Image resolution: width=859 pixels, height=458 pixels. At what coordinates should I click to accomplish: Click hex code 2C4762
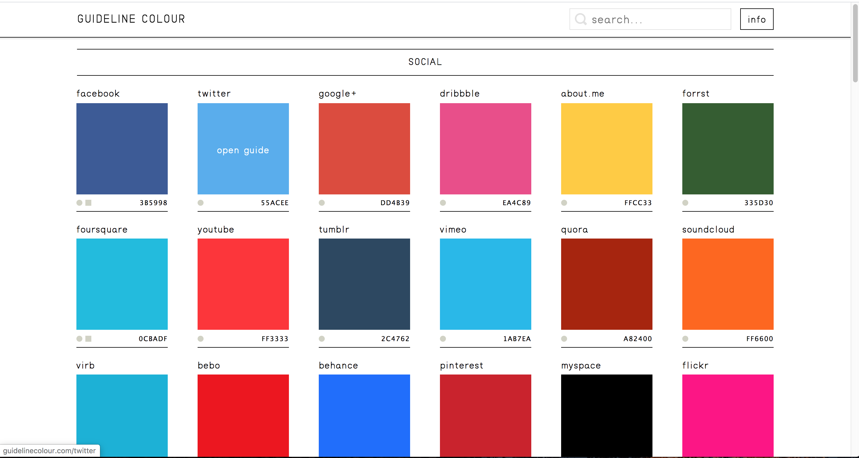click(395, 339)
